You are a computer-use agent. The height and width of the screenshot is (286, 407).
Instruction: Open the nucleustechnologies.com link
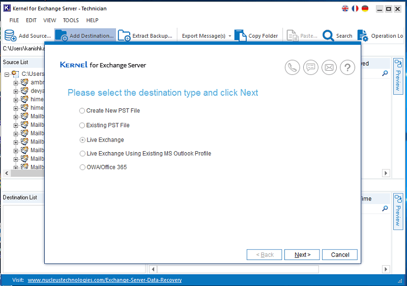point(105,280)
